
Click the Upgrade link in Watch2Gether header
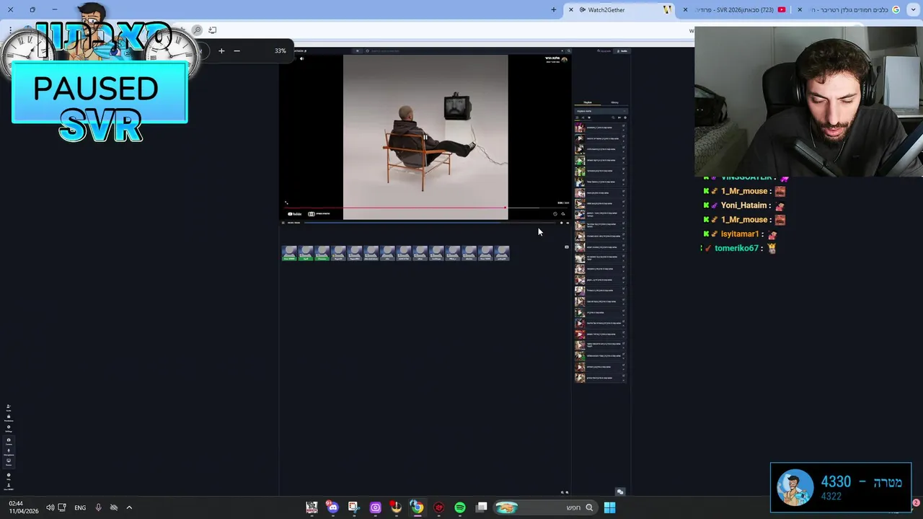pos(604,51)
